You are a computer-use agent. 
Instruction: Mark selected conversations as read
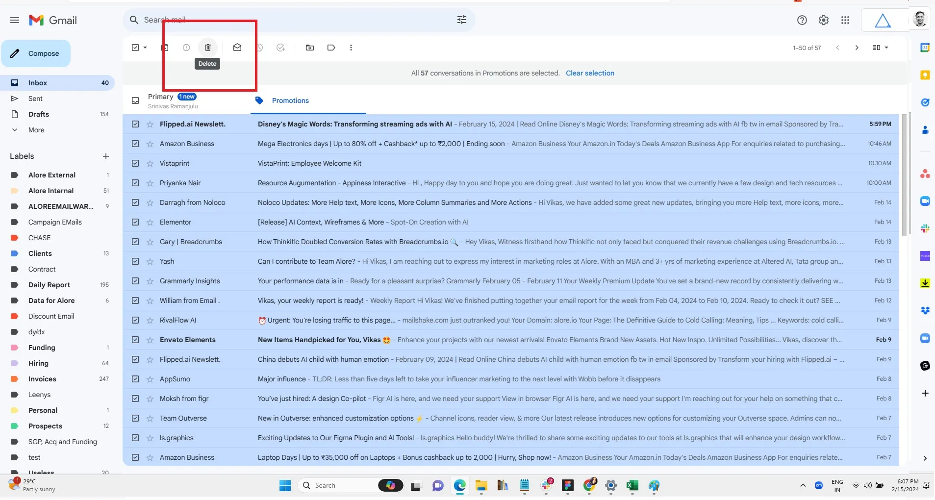tap(237, 48)
